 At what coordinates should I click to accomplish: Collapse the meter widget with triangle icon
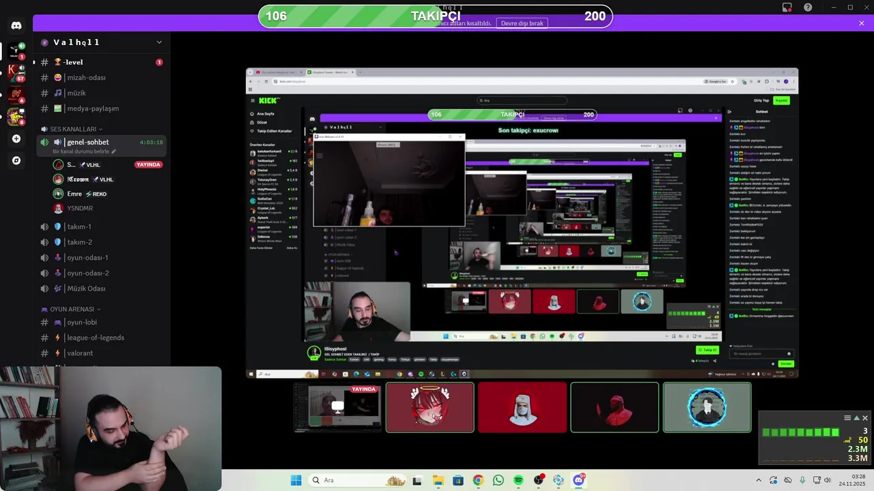[856, 418]
